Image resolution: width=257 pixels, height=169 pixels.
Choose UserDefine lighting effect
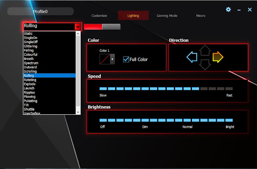tap(49, 113)
